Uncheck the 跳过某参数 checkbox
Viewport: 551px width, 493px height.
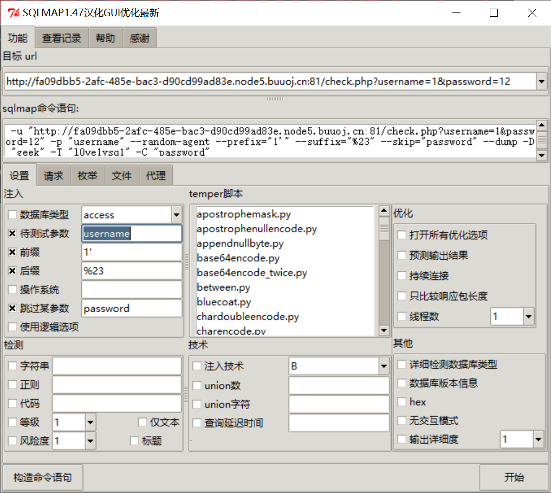click(12, 308)
